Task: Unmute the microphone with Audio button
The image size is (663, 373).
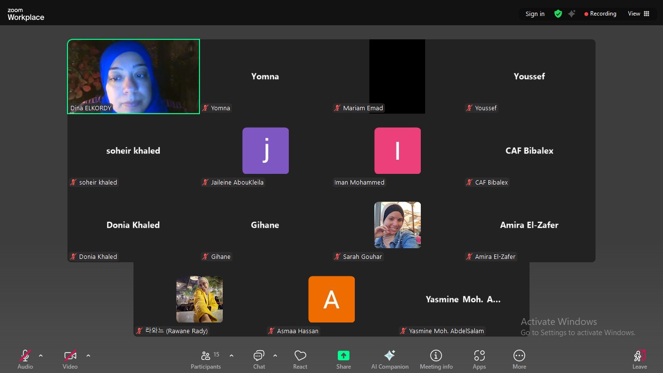Action: 25,359
